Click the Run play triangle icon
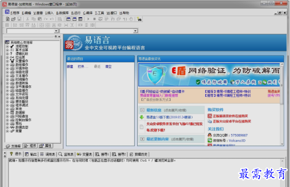290x187 pixels. (88, 19)
